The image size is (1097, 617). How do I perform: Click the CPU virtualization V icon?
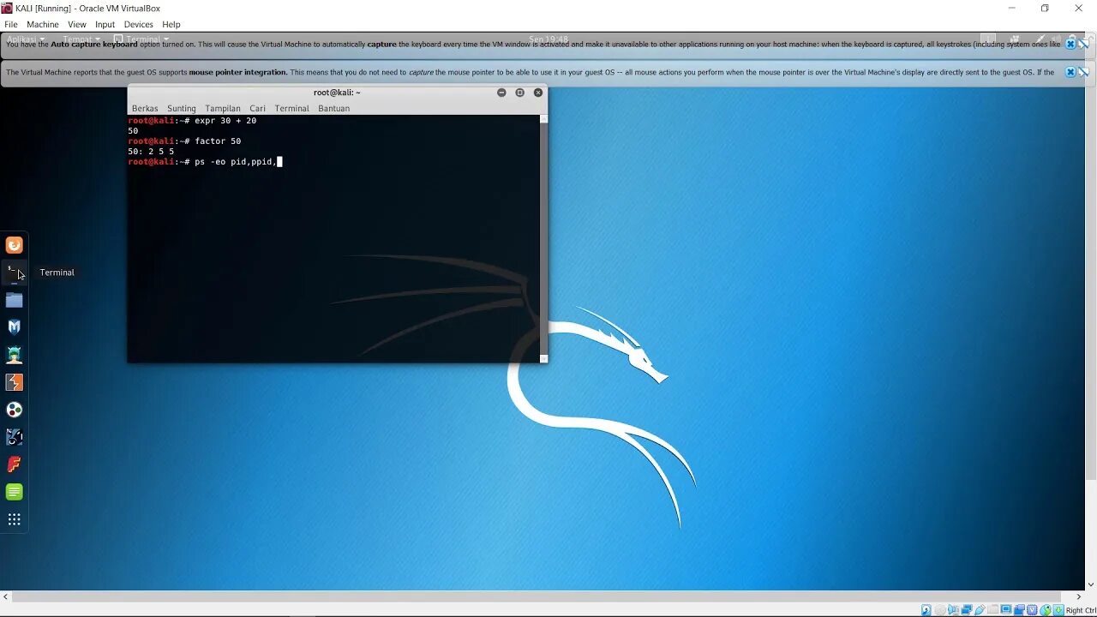1032,610
